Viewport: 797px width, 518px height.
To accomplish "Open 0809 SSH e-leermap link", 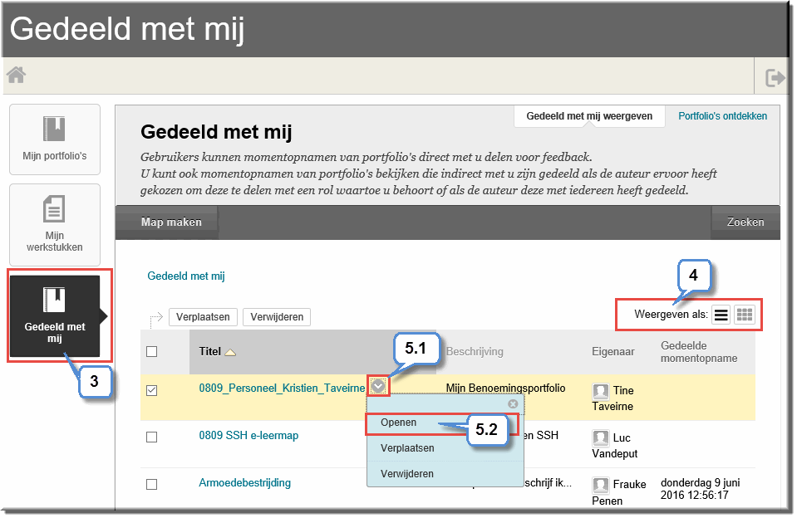I will pyautogui.click(x=248, y=435).
